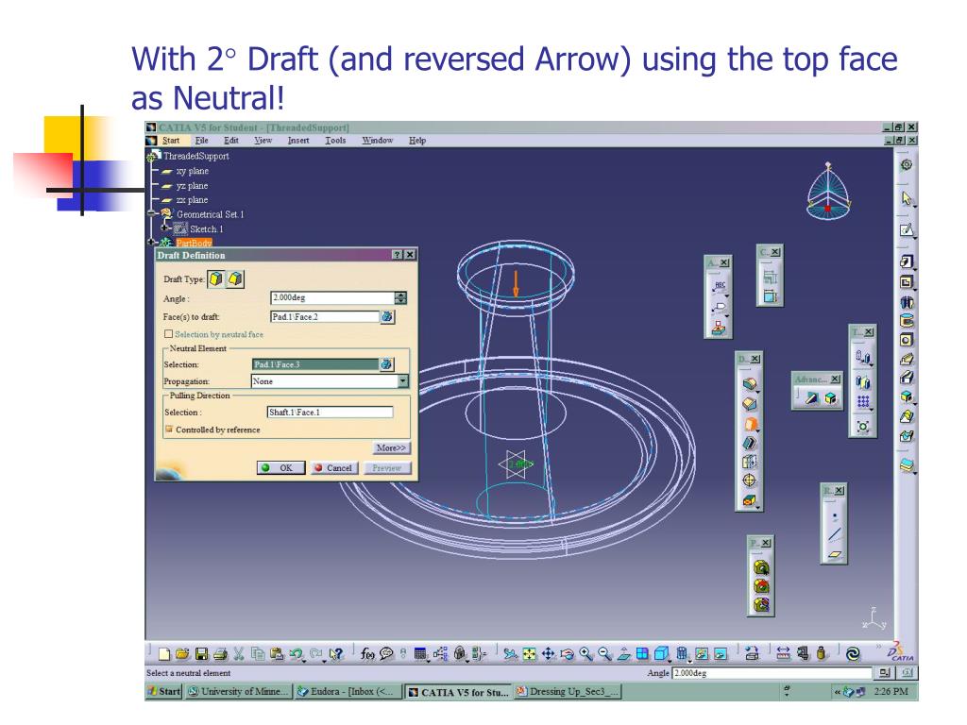967x725 pixels.
Task: Click Pulling Direction Selection field Shaft.1\Face.1
Action: pos(330,412)
